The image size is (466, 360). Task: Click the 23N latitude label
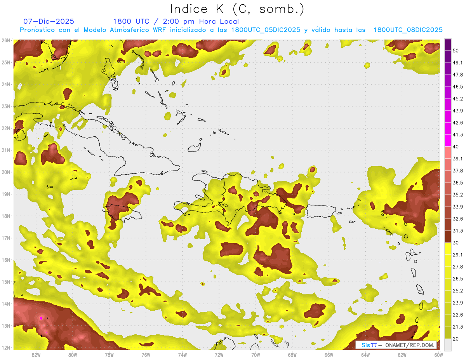pos(6,106)
